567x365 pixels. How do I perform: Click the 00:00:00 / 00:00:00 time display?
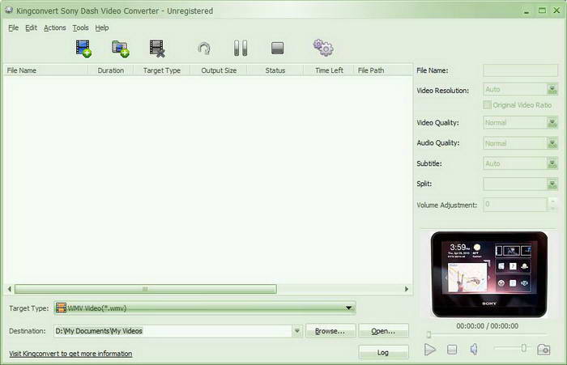pyautogui.click(x=487, y=326)
